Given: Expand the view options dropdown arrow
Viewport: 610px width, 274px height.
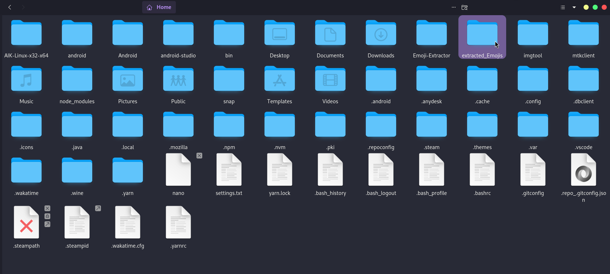Looking at the screenshot, I should coord(574,7).
